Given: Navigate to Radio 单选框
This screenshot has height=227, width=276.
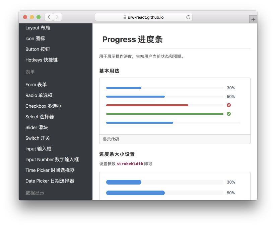Looking at the screenshot, I should point(39,95).
